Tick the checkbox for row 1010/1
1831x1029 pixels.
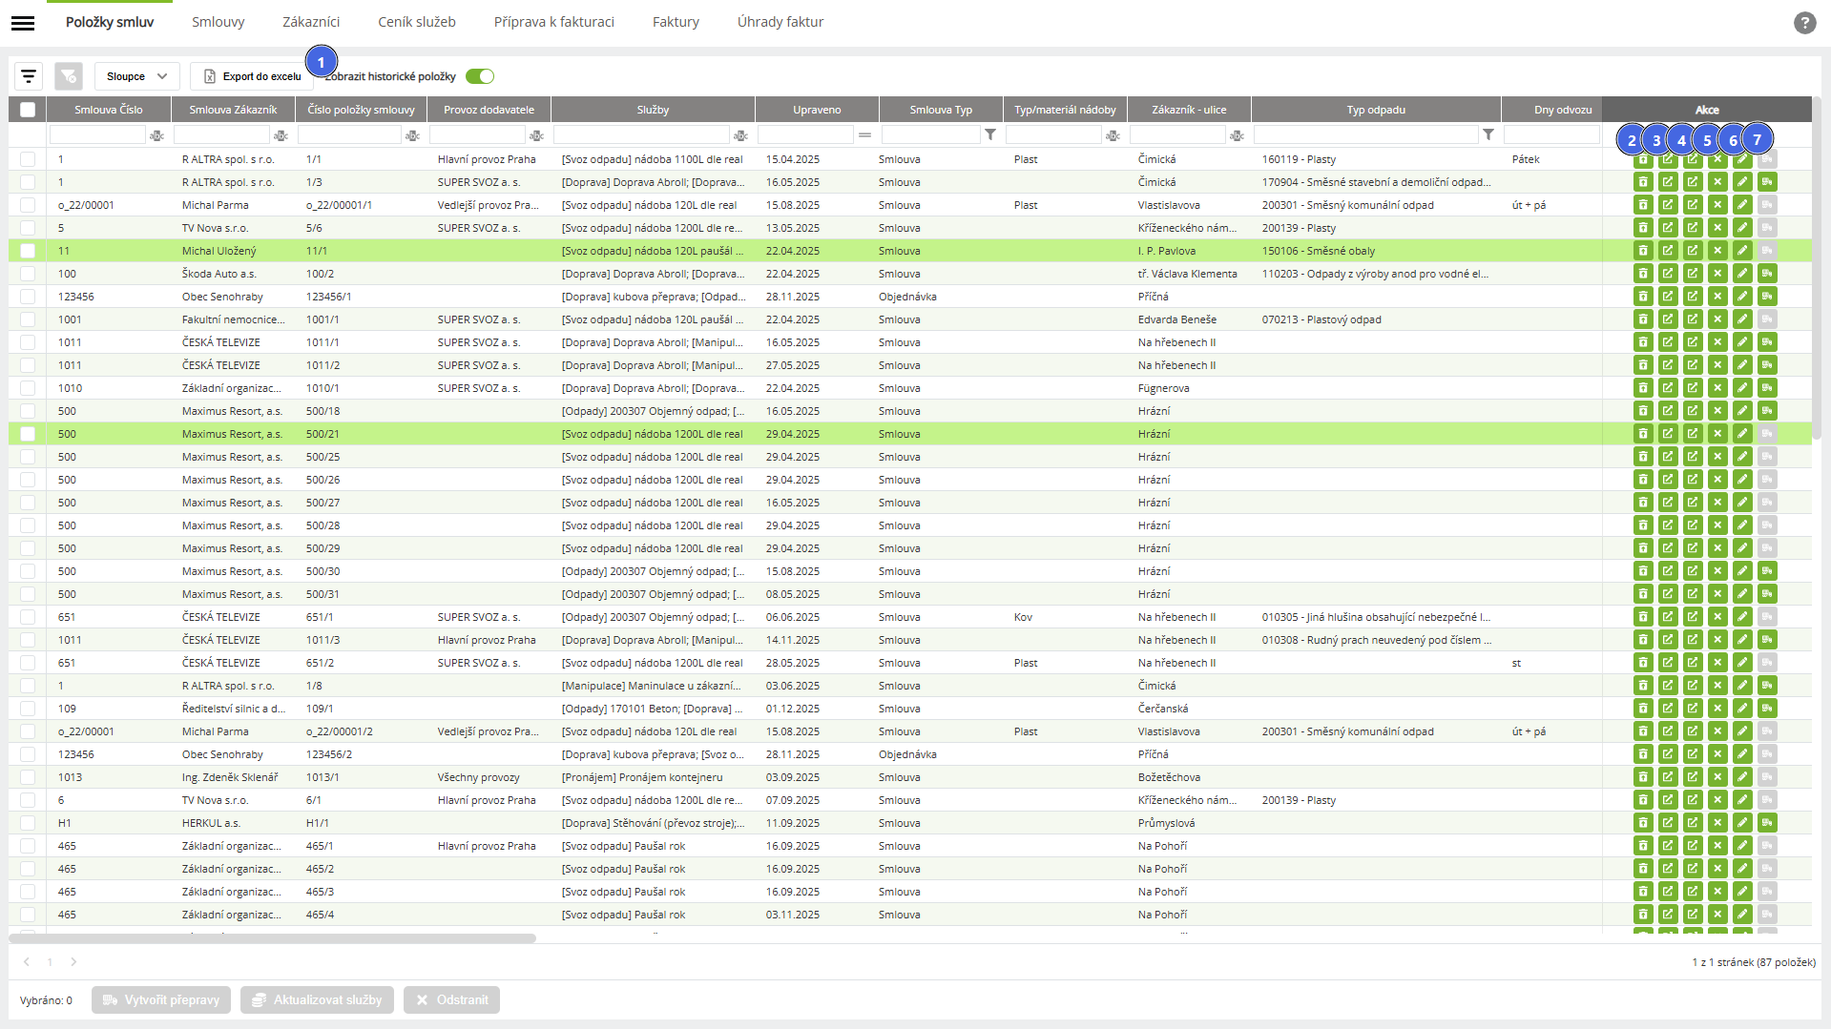coord(28,388)
